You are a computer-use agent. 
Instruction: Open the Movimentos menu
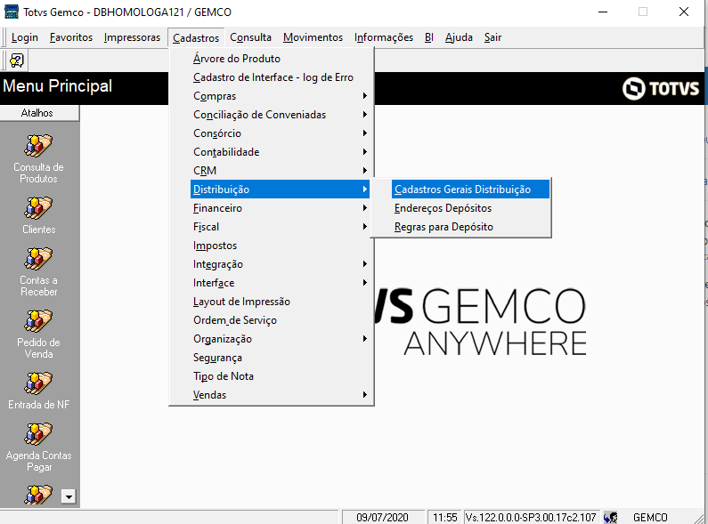tap(313, 37)
